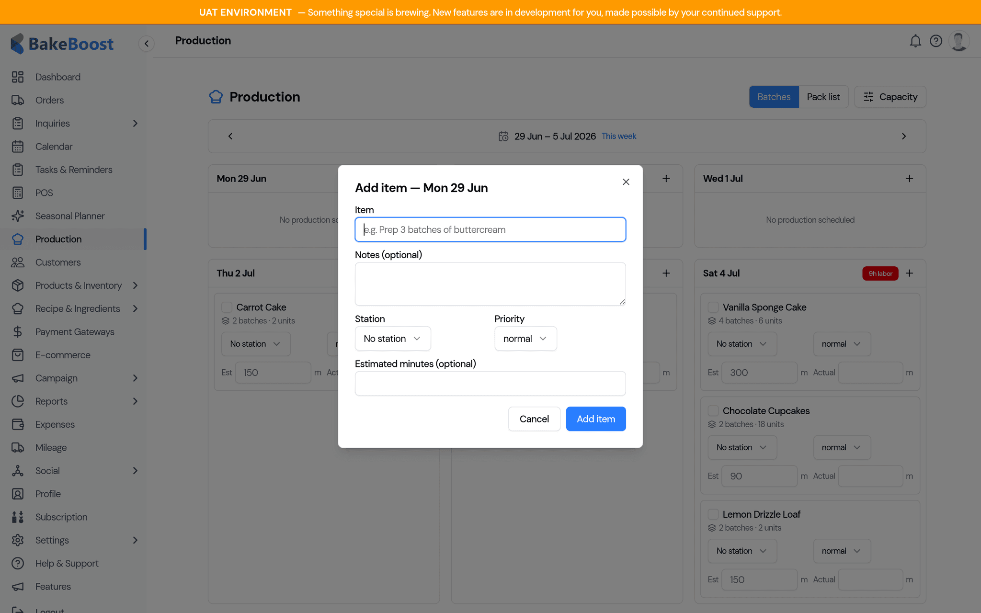This screenshot has height=613, width=981.
Task: Open Vanilla Sponge Cake priority dropdown
Action: click(x=842, y=344)
